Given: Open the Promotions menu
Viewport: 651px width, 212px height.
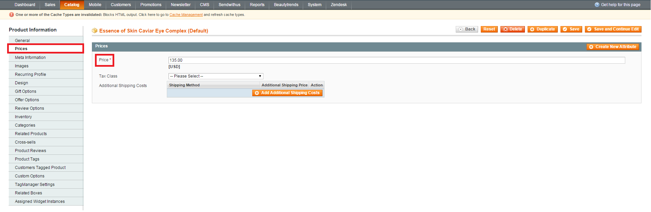Looking at the screenshot, I should [x=151, y=5].
